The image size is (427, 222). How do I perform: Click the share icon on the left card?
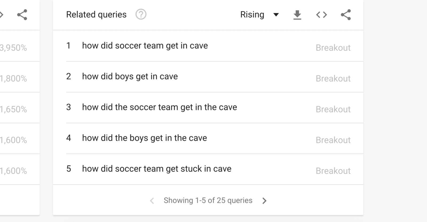click(22, 15)
